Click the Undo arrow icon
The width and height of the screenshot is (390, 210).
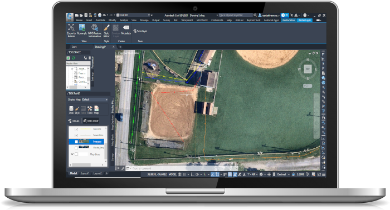coord(104,15)
